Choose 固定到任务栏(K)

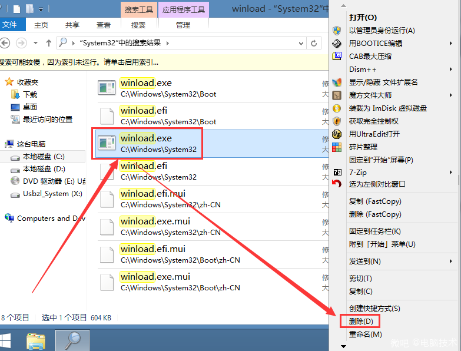click(375, 231)
